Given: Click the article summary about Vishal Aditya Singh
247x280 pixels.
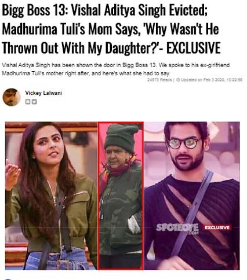Looking at the screenshot, I should [115, 69].
